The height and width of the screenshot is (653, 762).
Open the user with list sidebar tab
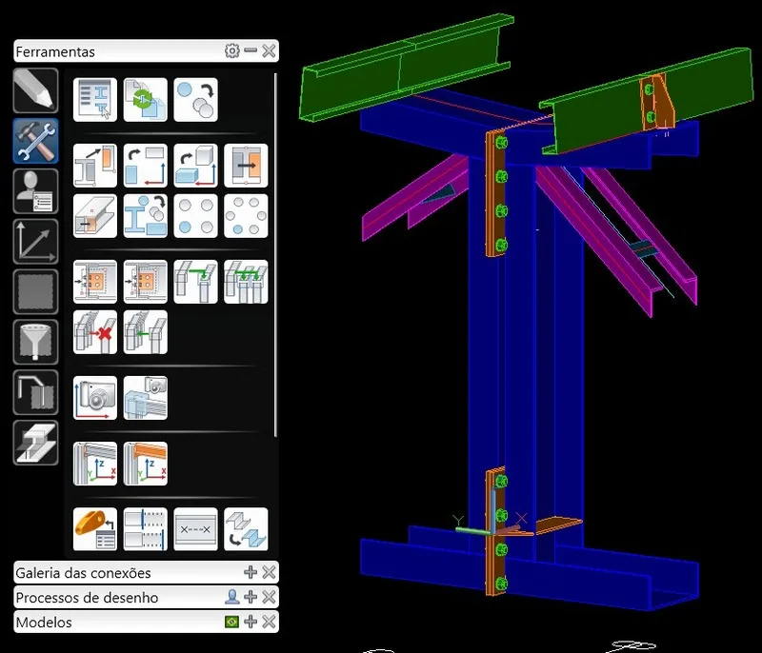tap(35, 191)
